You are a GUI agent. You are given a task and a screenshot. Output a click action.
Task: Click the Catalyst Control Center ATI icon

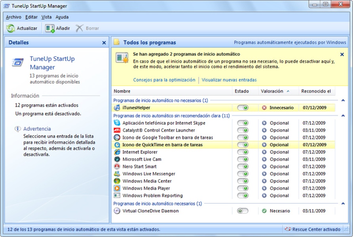(x=117, y=130)
